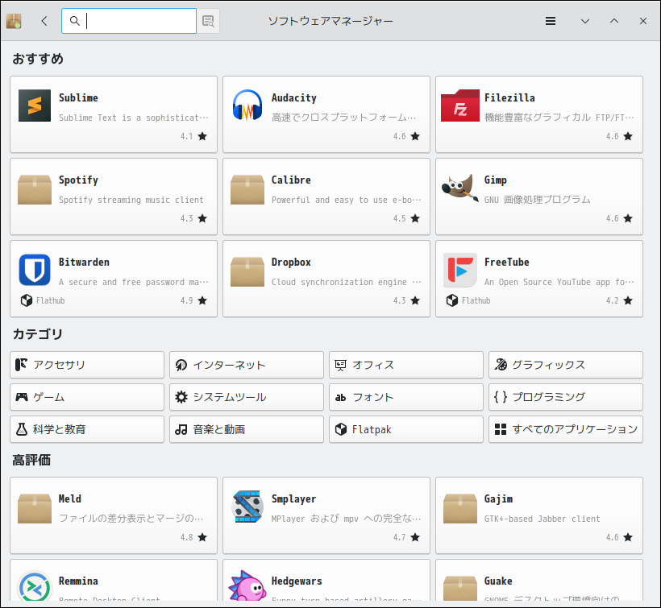Click the Dropbox package box icon
The height and width of the screenshot is (608, 661).
(247, 271)
